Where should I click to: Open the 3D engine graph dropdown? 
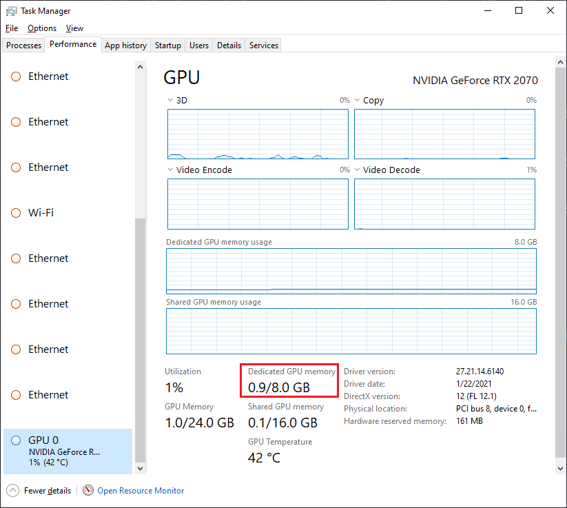click(171, 101)
